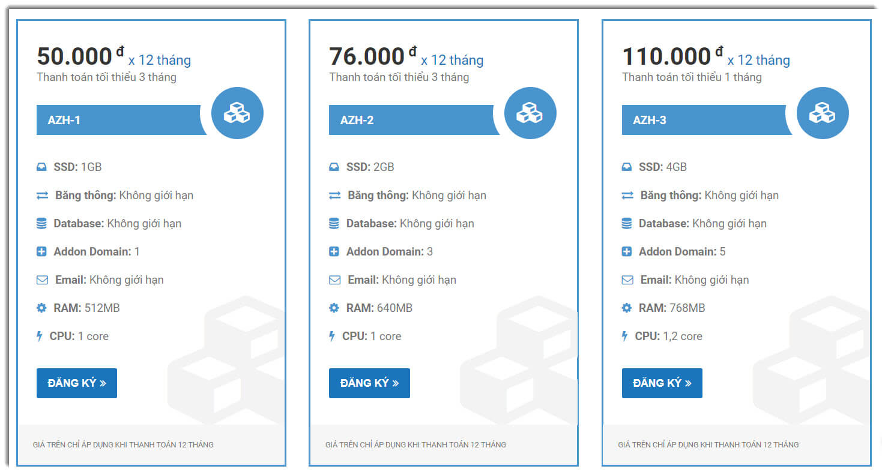Click the cubes icon on AZH-1 plan

pyautogui.click(x=237, y=113)
